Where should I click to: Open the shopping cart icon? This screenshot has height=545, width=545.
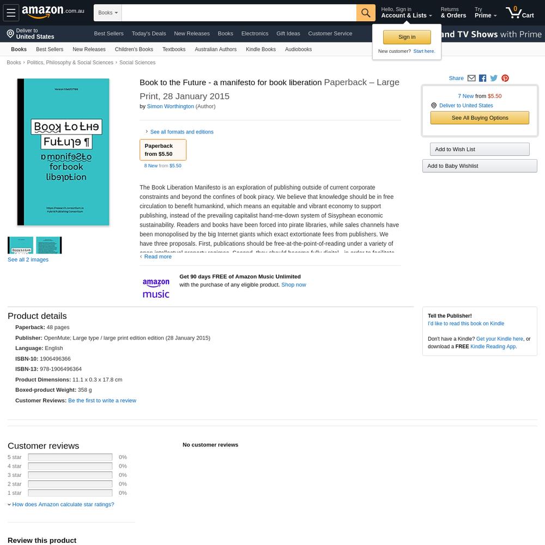coord(519,13)
